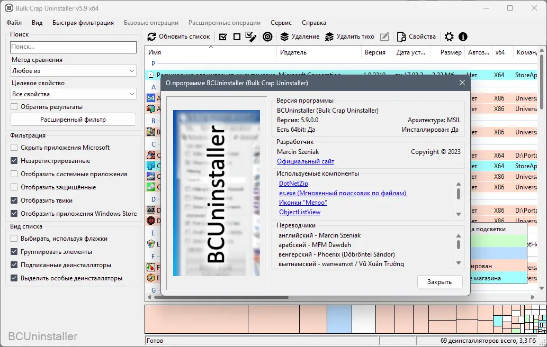
Task: Click the light blue block in the treemap
Action: point(339,319)
